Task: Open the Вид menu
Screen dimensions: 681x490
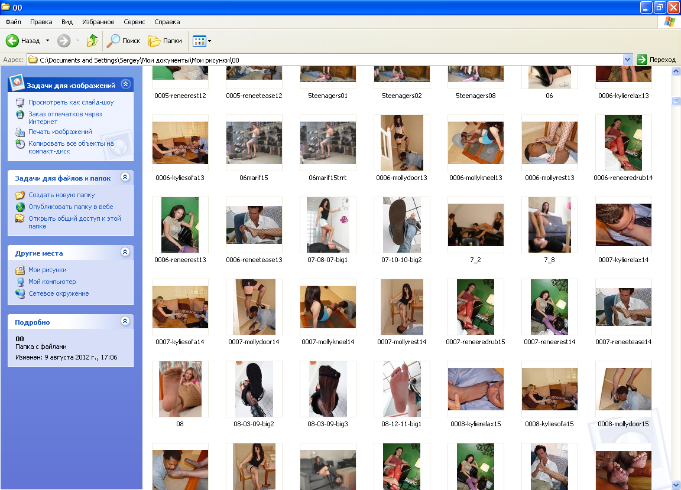Action: [x=67, y=22]
